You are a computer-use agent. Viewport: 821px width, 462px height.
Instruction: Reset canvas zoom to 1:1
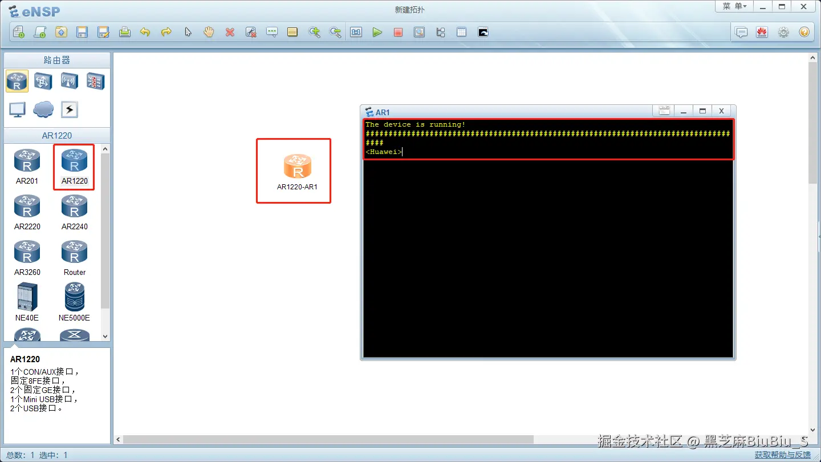356,33
